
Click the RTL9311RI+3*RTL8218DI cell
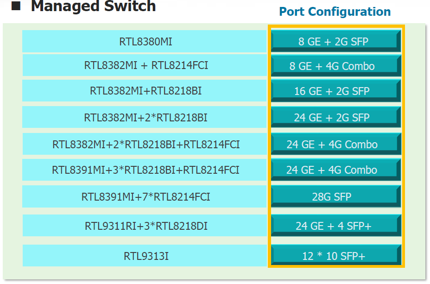(145, 226)
